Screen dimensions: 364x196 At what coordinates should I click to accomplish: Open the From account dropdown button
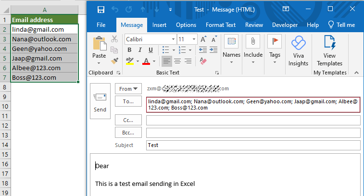pyautogui.click(x=128, y=88)
